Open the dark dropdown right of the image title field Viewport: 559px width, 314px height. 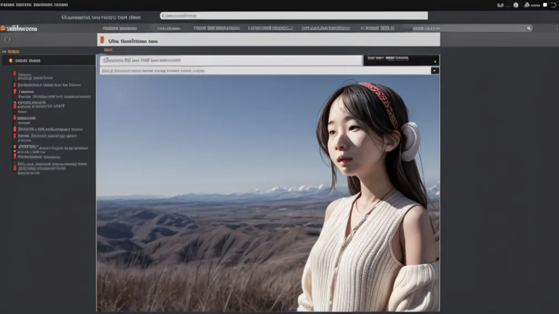[401, 60]
